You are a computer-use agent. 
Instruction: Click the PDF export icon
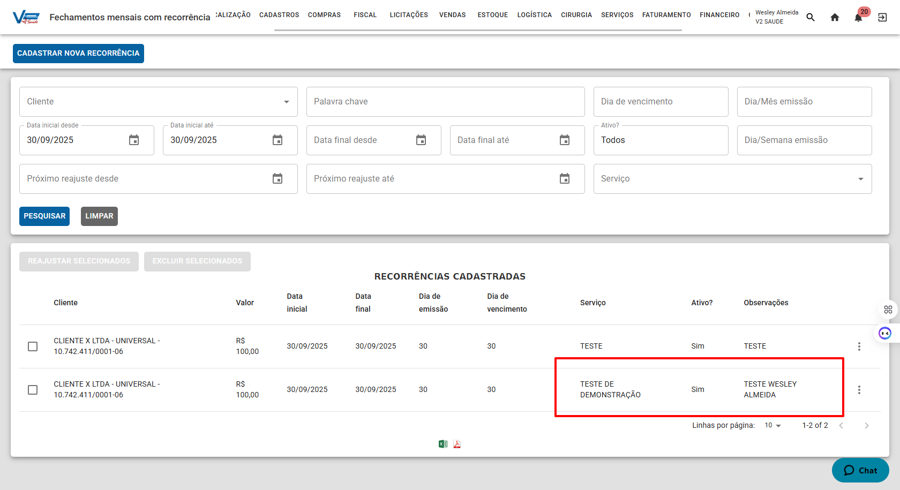tap(457, 444)
